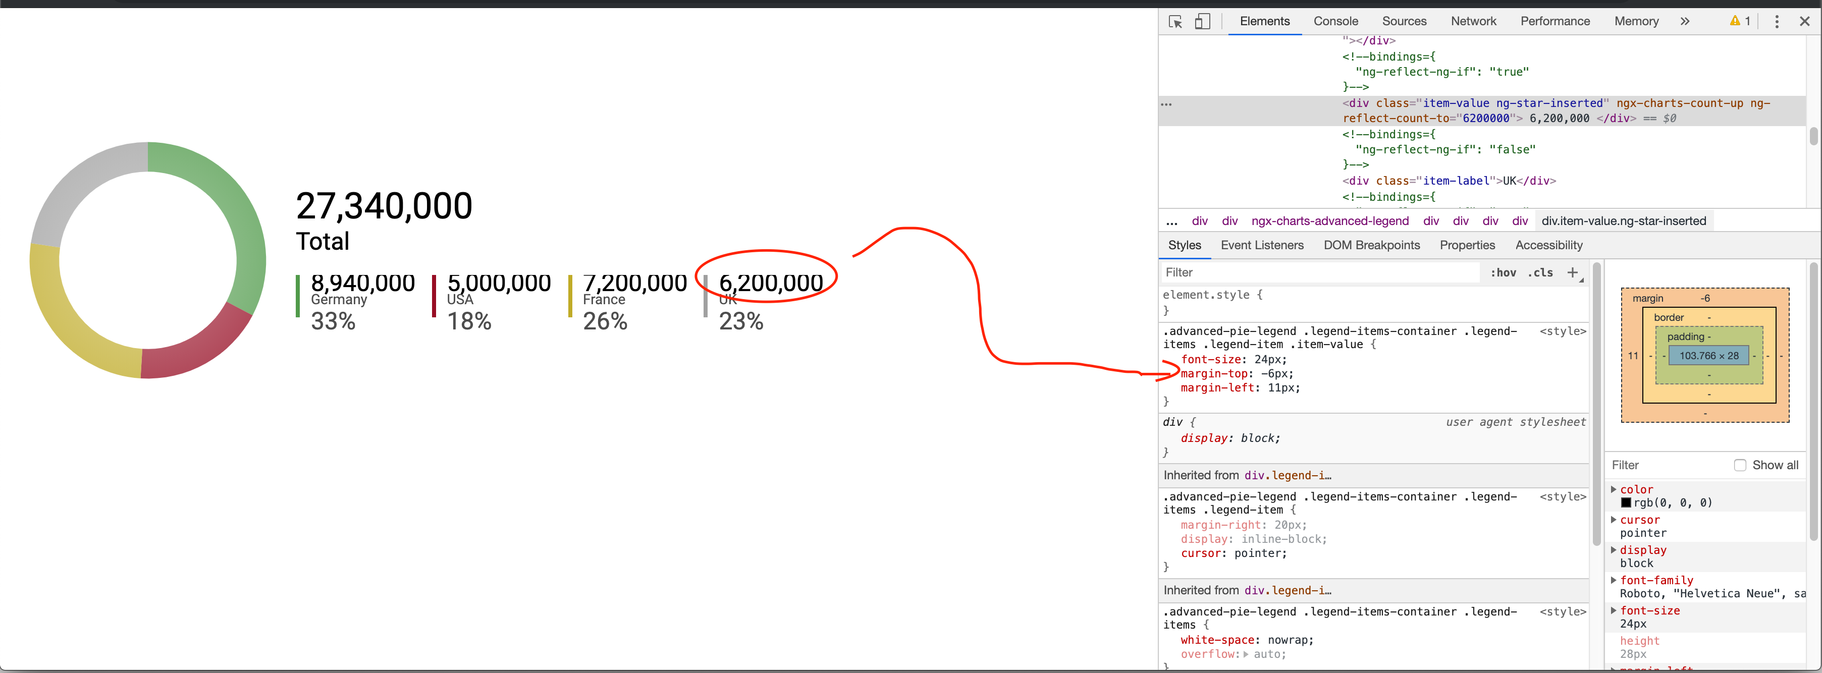Click the <style> source link for the legend rule
Screen dimensions: 1822x673
pyautogui.click(x=1563, y=331)
